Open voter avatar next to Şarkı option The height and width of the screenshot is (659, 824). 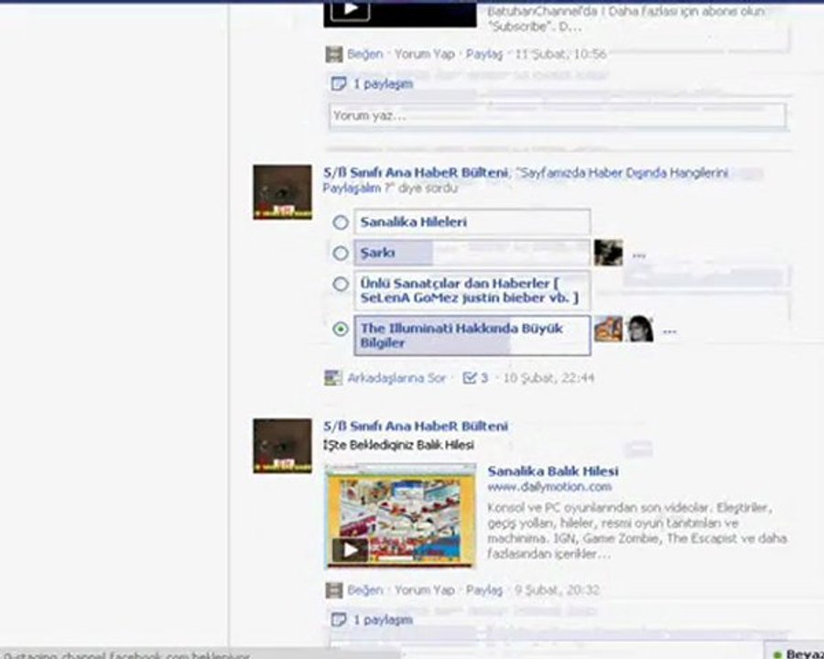(x=608, y=253)
